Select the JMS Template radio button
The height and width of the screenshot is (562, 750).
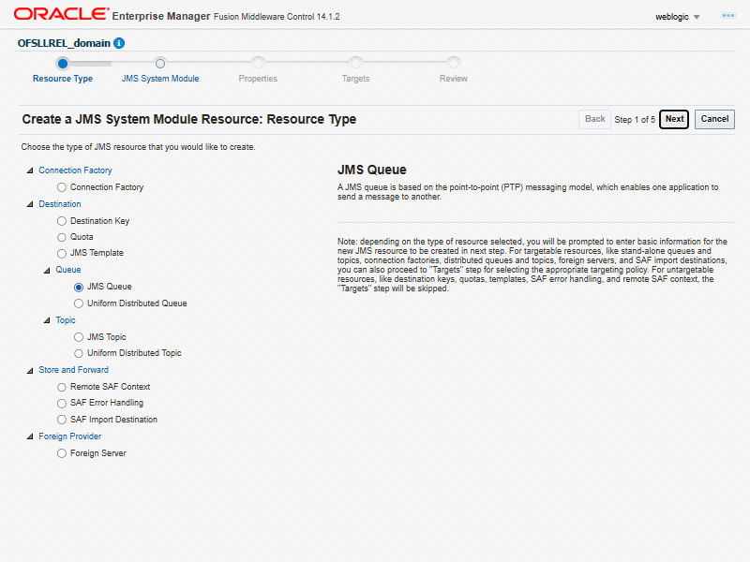(x=62, y=253)
